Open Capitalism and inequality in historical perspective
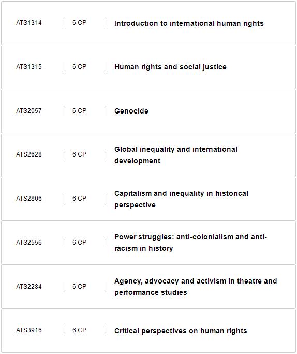 click(181, 199)
